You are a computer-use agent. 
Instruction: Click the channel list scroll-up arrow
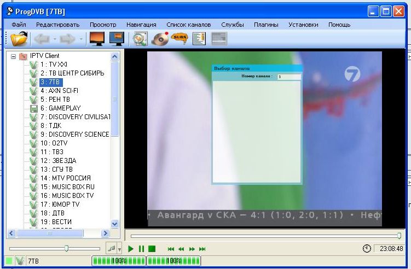tap(114, 56)
